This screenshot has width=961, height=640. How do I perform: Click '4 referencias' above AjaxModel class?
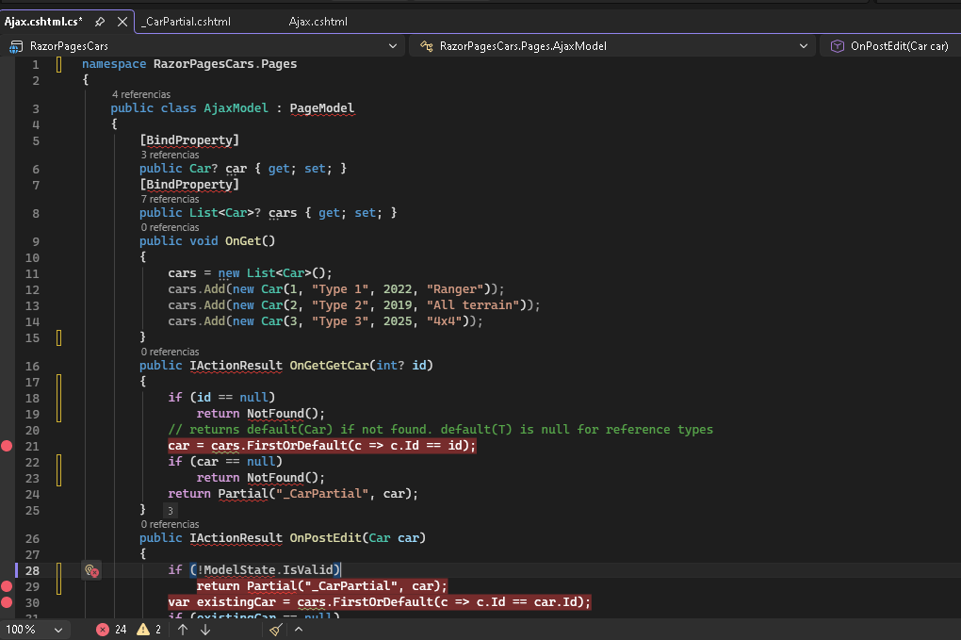(x=140, y=94)
